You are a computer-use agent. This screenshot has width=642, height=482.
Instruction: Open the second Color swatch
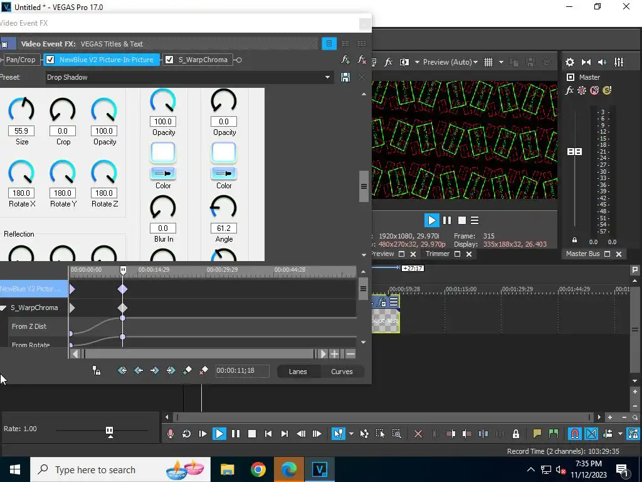[x=224, y=153]
